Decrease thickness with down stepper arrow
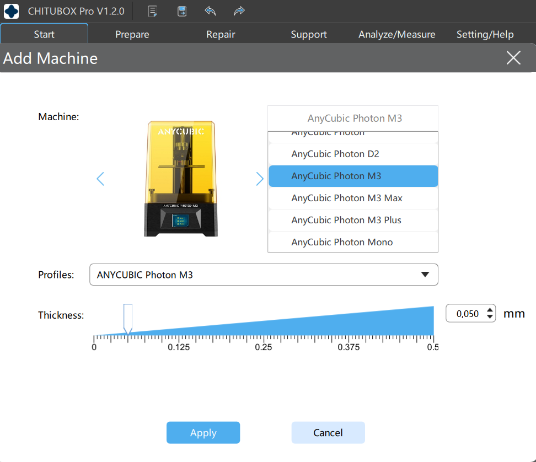Screen dimensions: 536x462 tap(490, 317)
